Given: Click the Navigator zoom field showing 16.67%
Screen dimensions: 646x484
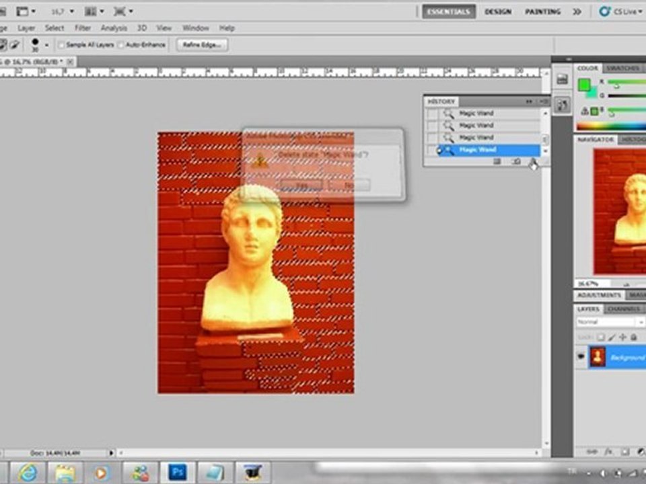Looking at the screenshot, I should click(x=591, y=284).
